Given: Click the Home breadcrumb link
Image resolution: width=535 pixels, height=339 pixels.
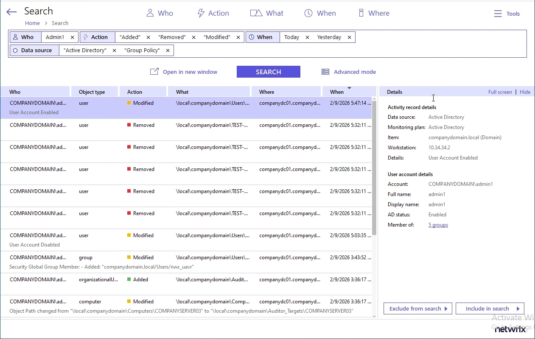Looking at the screenshot, I should (x=32, y=23).
